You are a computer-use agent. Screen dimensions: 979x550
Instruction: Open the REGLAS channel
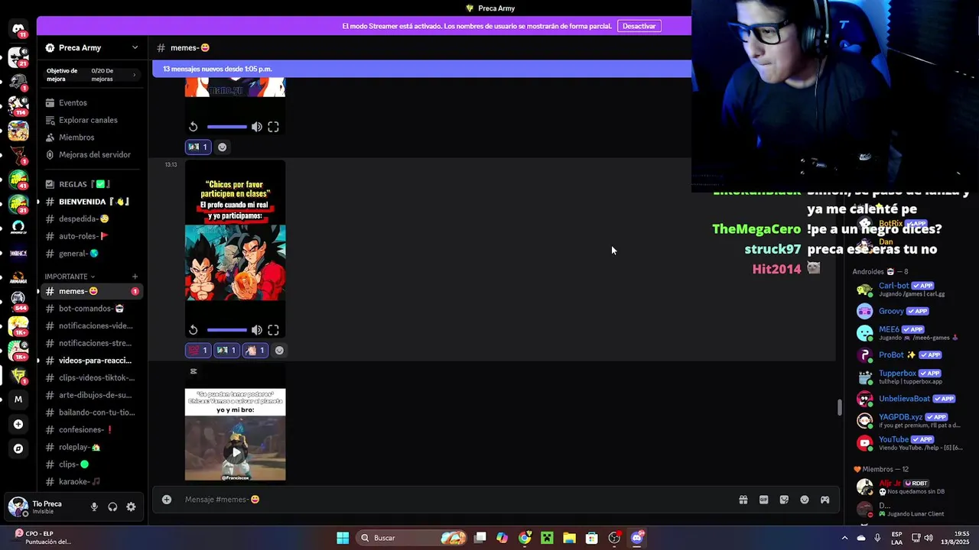[92, 184]
